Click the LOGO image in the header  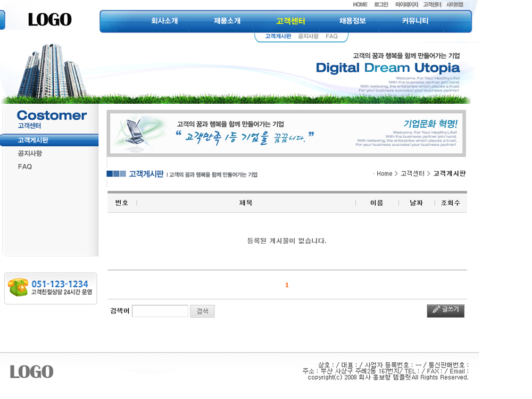49,20
